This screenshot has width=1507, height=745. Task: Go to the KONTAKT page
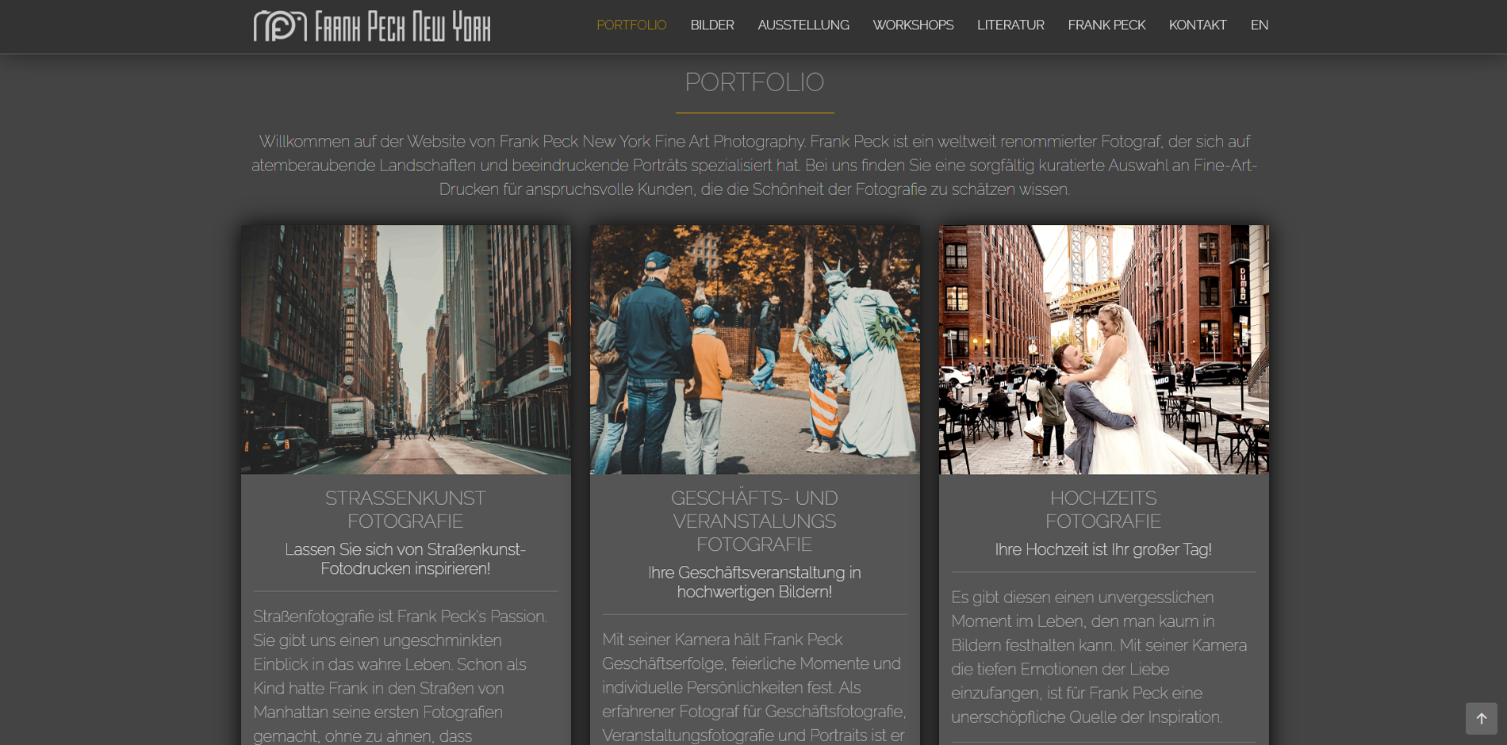[x=1198, y=25]
